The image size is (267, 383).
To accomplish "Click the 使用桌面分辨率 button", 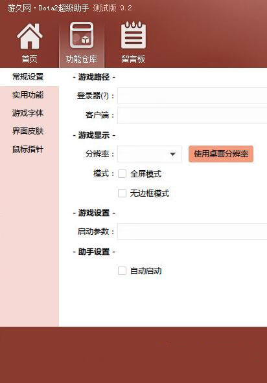I will pos(221,154).
